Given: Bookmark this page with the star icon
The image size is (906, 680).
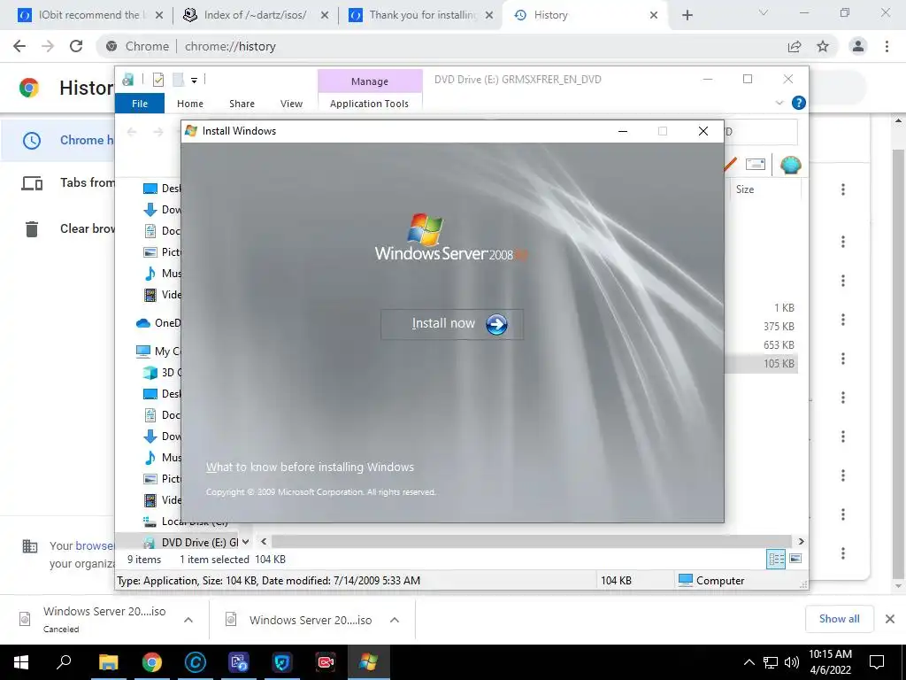Looking at the screenshot, I should point(823,46).
